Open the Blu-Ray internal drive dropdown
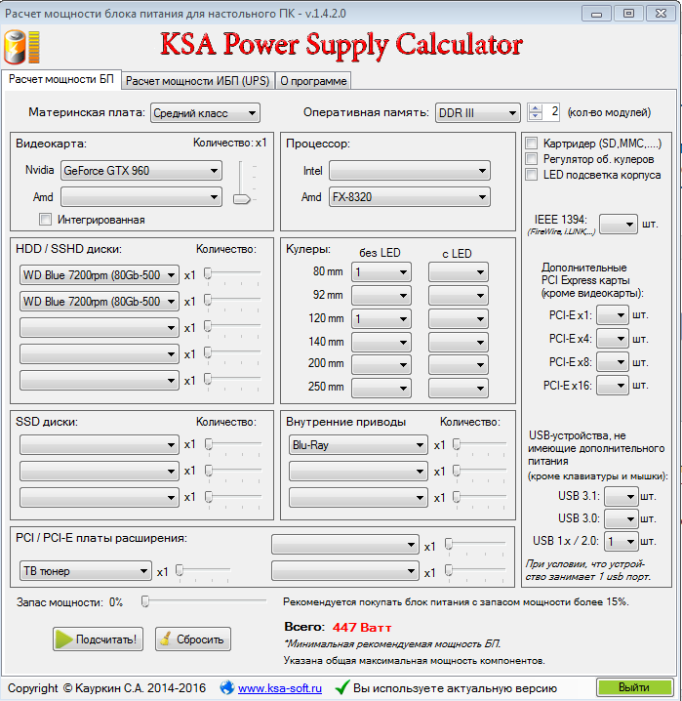The height and width of the screenshot is (701, 682). pos(358,445)
